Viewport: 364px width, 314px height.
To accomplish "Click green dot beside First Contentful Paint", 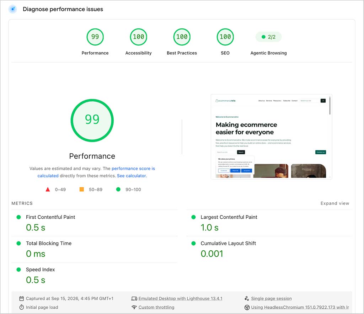I will point(19,217).
